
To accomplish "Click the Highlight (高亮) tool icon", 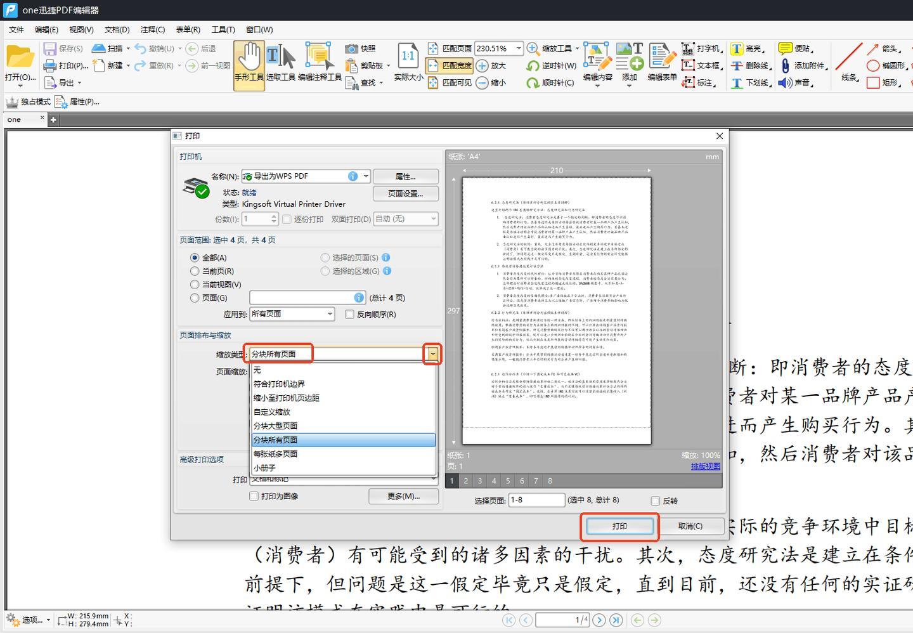I will click(x=737, y=49).
